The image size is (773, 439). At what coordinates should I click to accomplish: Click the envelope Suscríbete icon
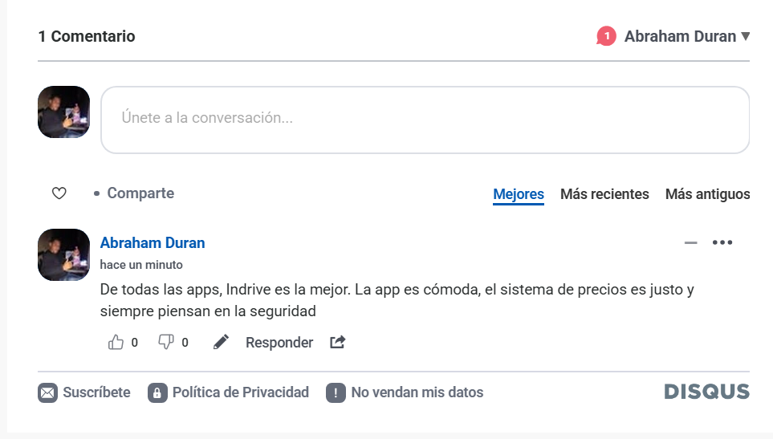pyautogui.click(x=48, y=392)
